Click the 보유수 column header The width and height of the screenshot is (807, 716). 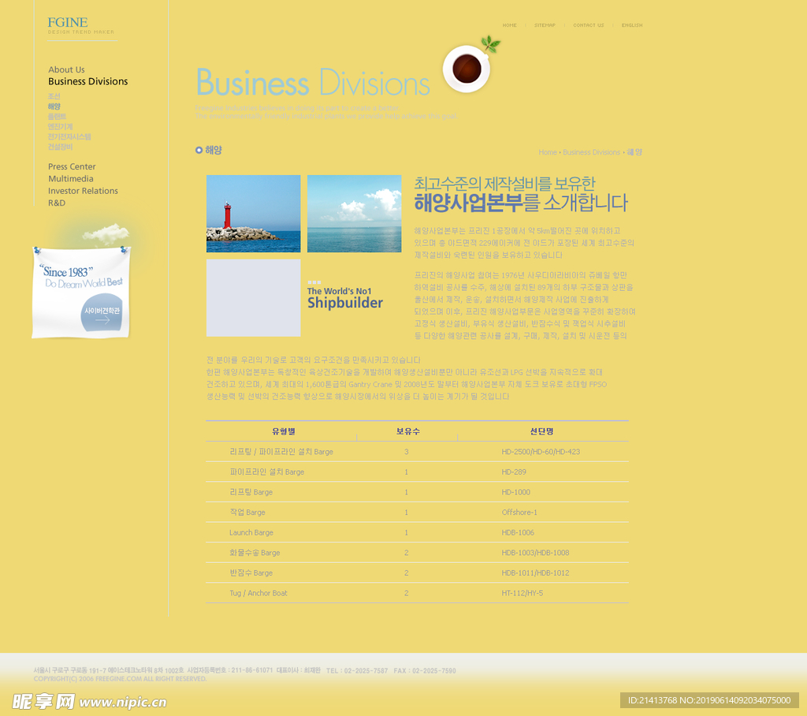point(408,431)
